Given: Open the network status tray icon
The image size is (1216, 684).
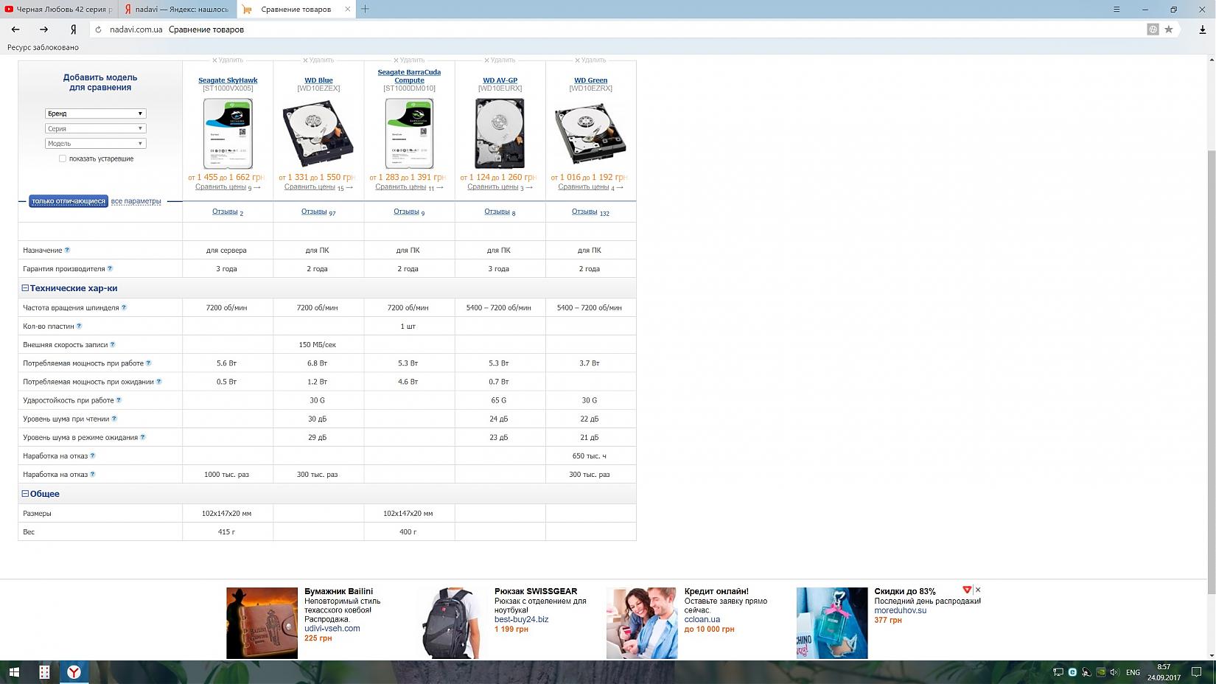Looking at the screenshot, I should pyautogui.click(x=1058, y=672).
